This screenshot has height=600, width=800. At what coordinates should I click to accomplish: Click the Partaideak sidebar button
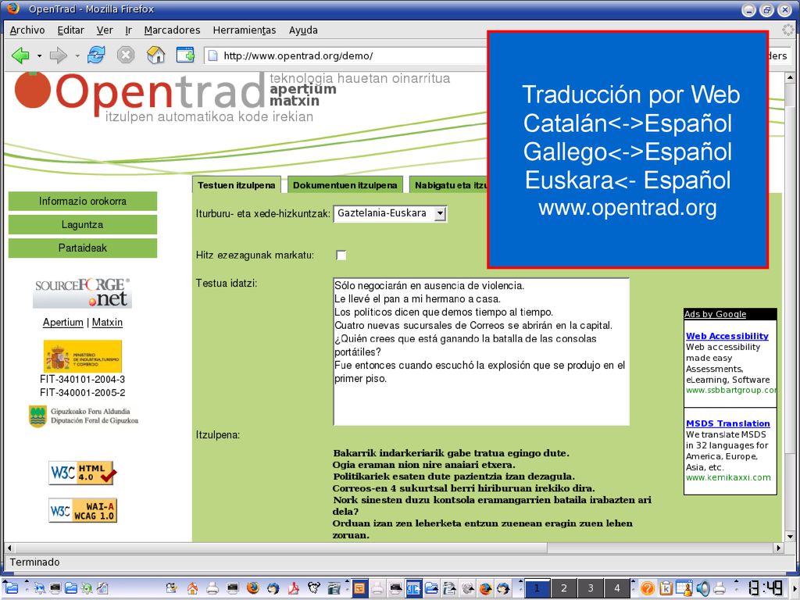click(83, 248)
